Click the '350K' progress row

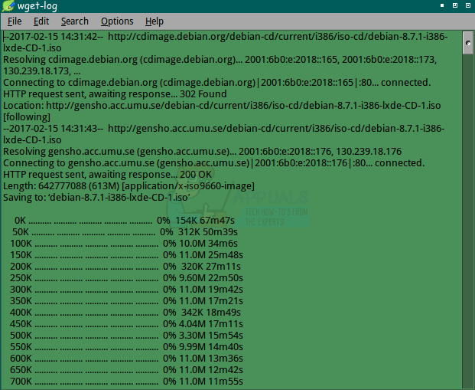[126, 301]
